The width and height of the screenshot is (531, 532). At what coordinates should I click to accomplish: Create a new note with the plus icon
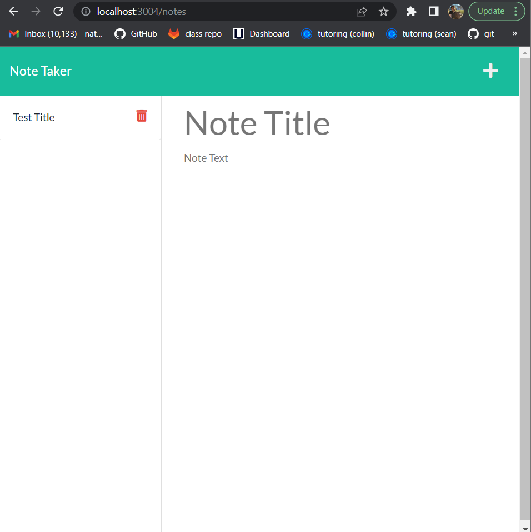pyautogui.click(x=490, y=71)
